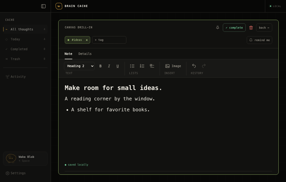Click the Wake Blob card
The height and width of the screenshot is (182, 286).
click(25, 159)
